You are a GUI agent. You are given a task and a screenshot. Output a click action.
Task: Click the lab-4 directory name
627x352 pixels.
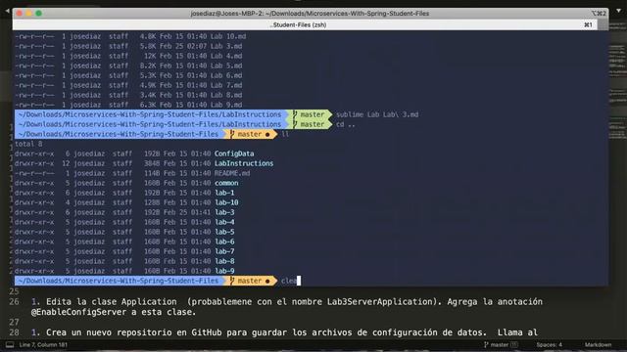[224, 222]
